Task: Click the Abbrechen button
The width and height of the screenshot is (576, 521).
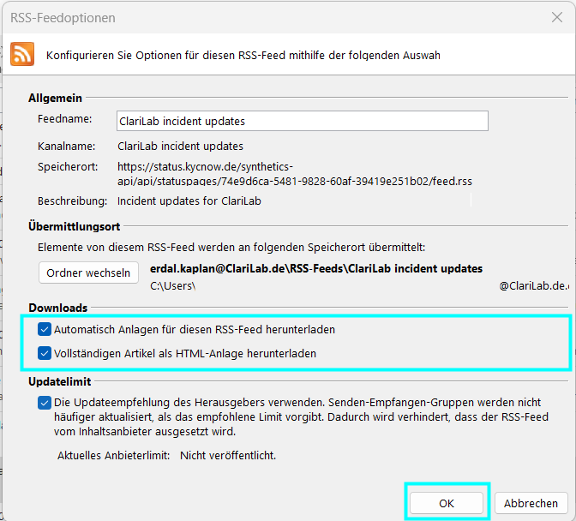Action: [x=531, y=503]
